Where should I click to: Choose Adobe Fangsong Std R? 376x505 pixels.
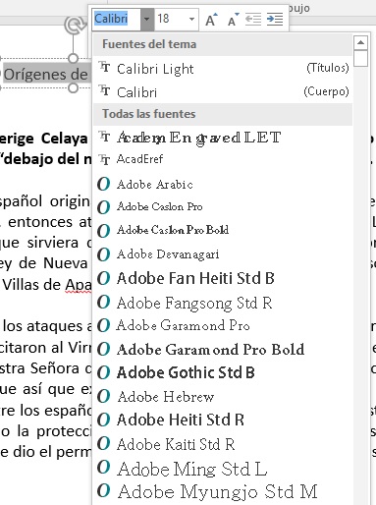click(x=223, y=303)
